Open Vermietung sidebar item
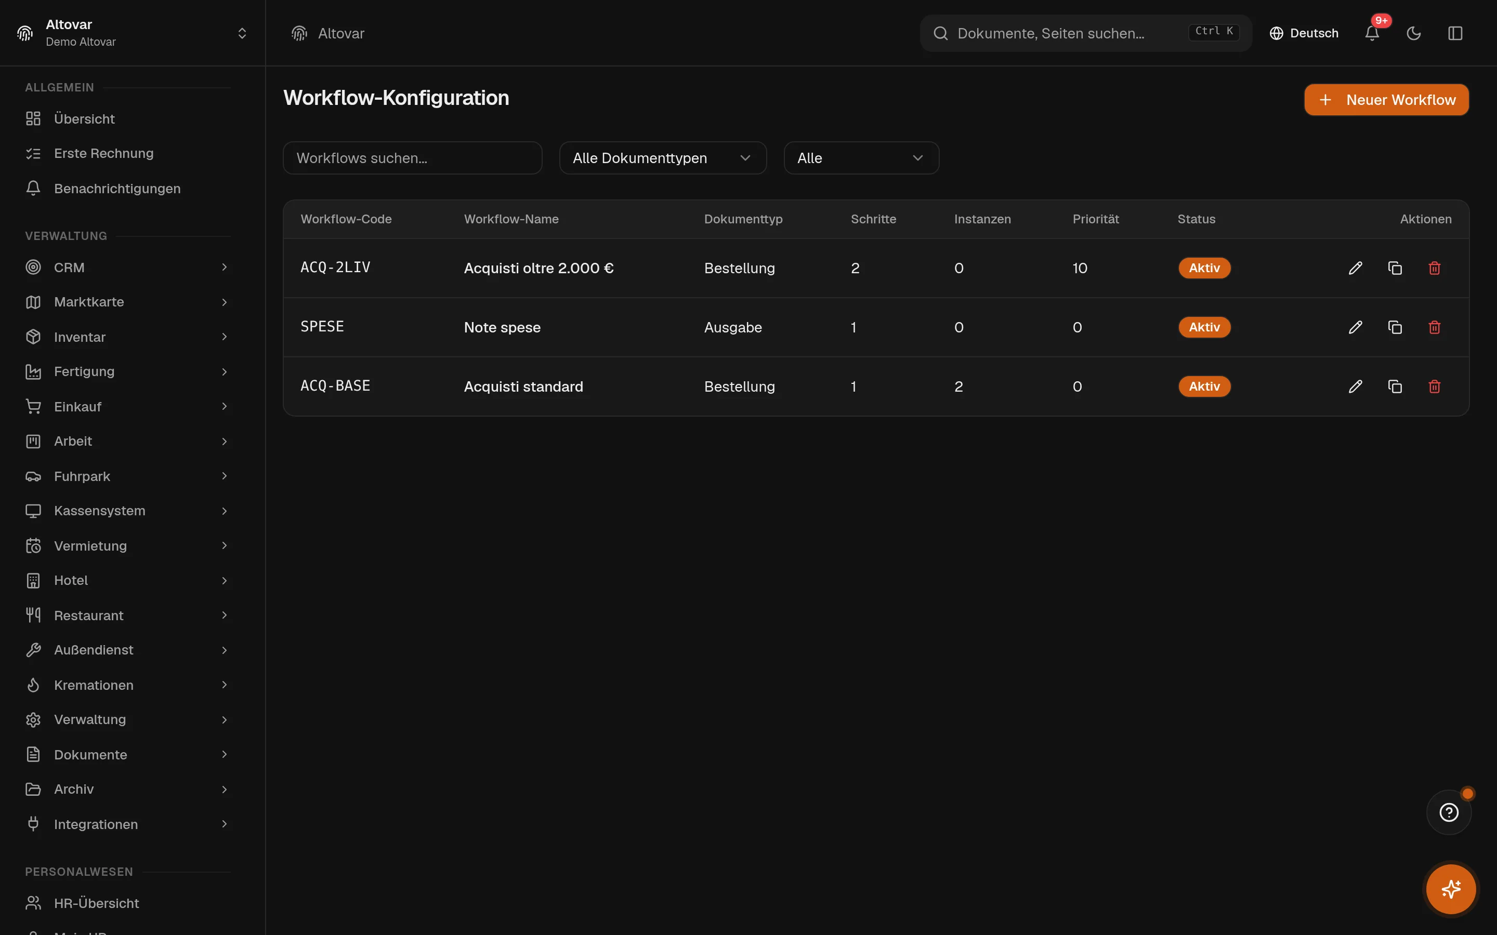This screenshot has width=1497, height=935. (x=127, y=546)
